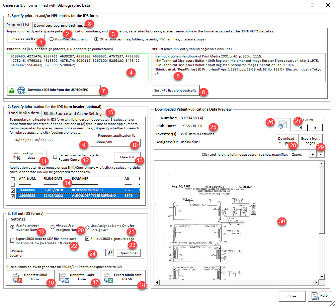The width and height of the screenshot is (336, 306).
Task: Select the 'this Word document' radio option
Action: (x=51, y=39)
